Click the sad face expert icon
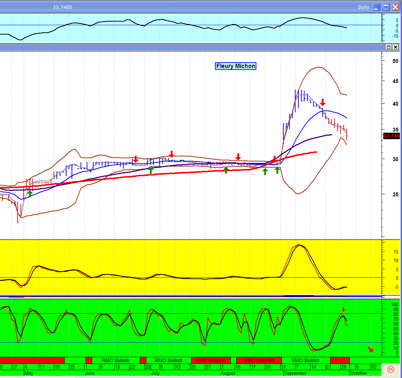 coord(391,369)
